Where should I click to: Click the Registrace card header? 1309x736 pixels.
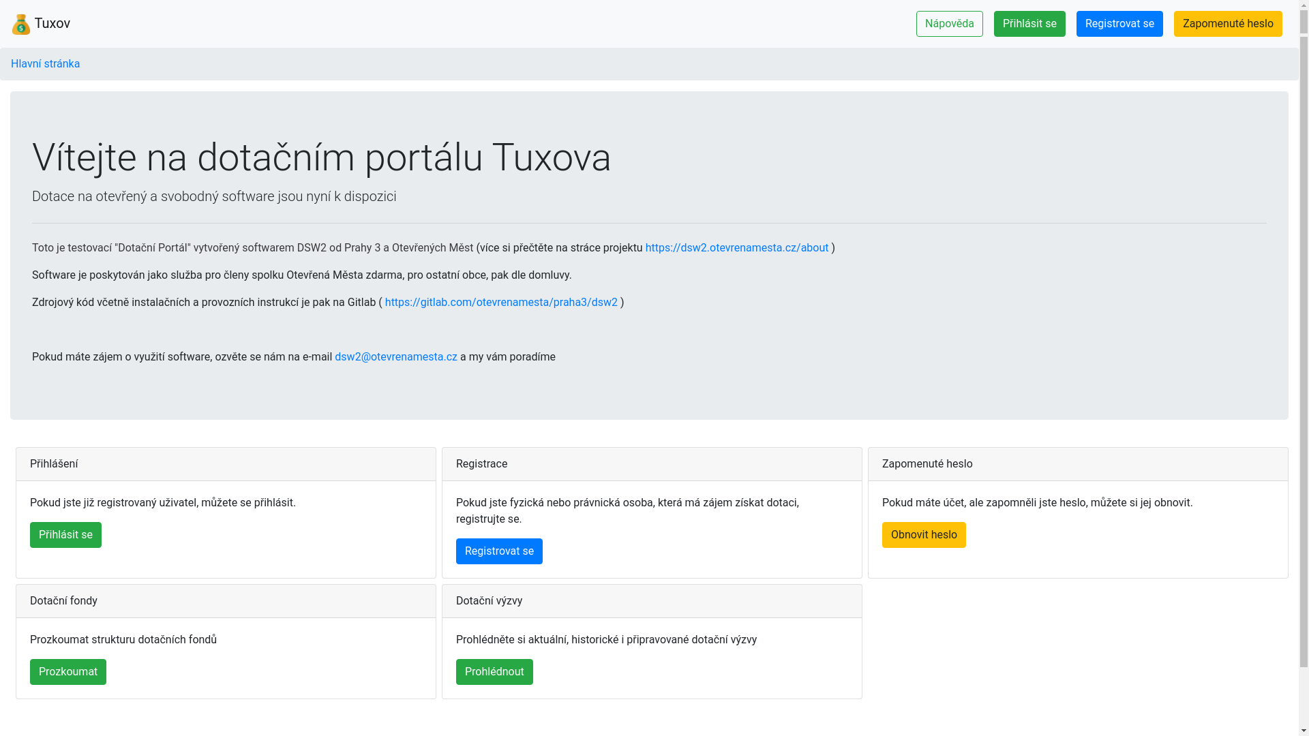651,464
